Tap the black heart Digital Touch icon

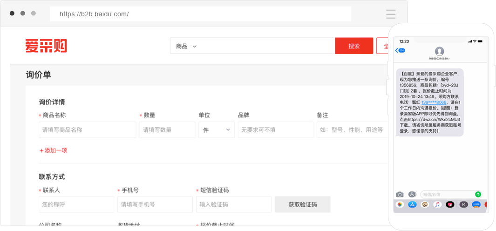pos(450,204)
